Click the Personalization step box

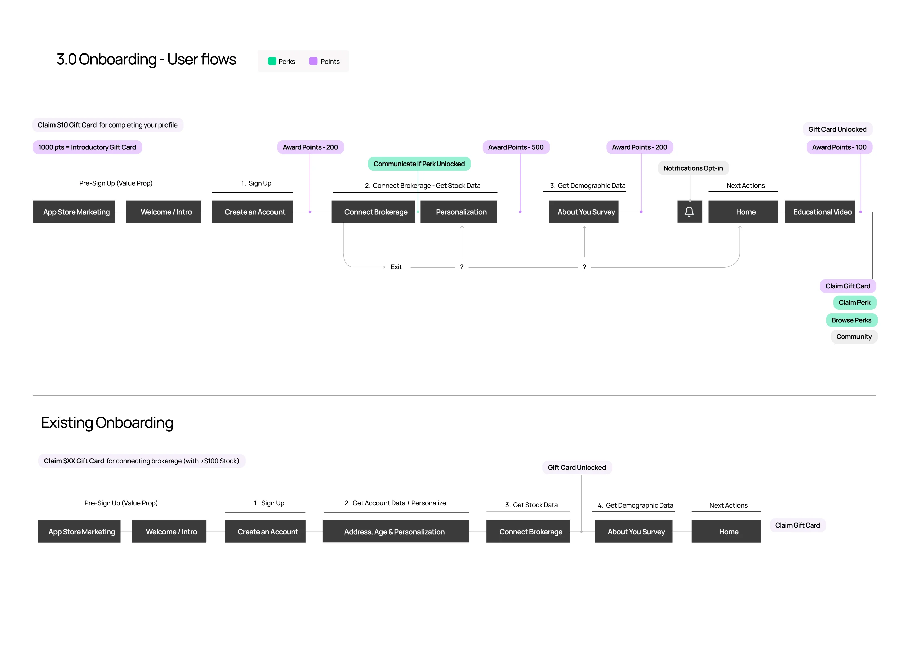click(x=459, y=211)
